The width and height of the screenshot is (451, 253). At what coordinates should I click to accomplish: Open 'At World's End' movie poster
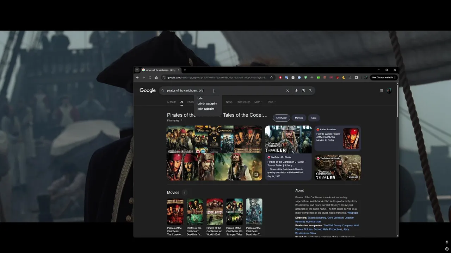coord(215,212)
